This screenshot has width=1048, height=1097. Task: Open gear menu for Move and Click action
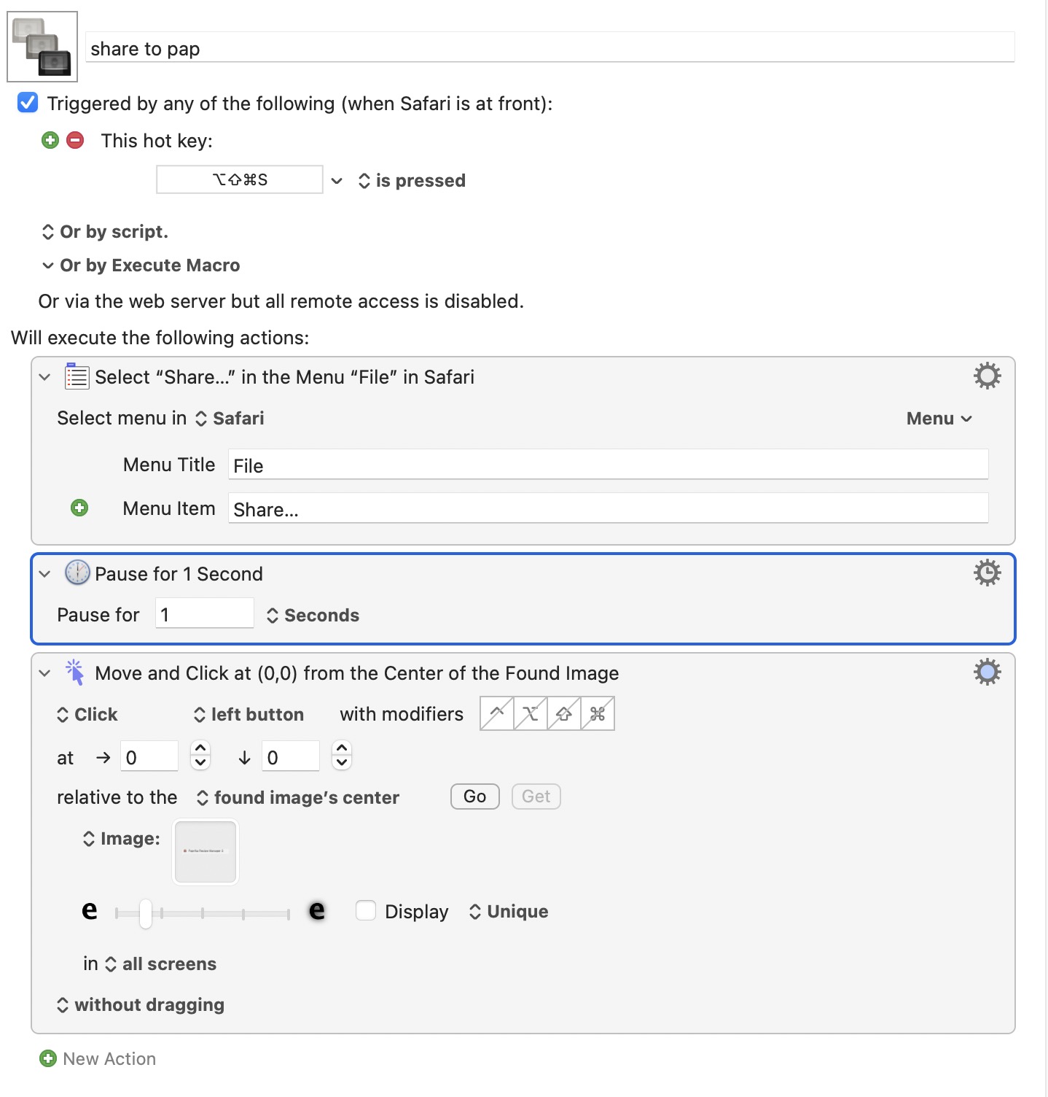(x=987, y=672)
